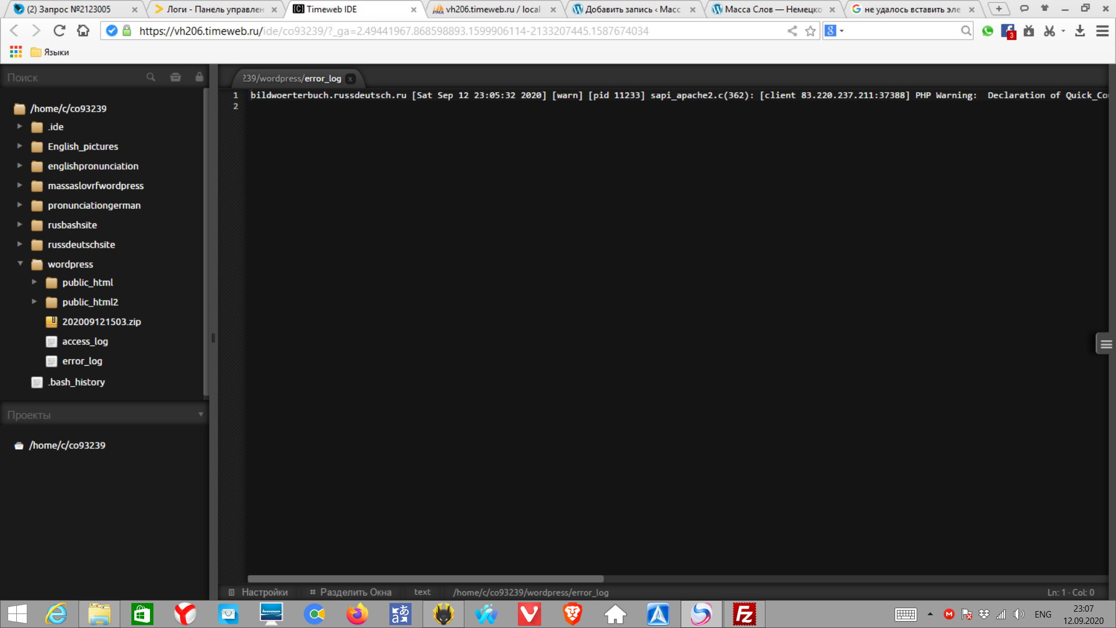Viewport: 1116px width, 628px height.
Task: Click browser home icon in toolbar
Action: [x=83, y=31]
